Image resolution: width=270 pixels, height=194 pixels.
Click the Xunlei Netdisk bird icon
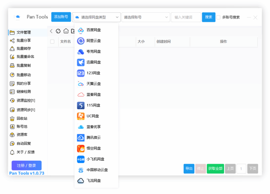[x=81, y=63]
